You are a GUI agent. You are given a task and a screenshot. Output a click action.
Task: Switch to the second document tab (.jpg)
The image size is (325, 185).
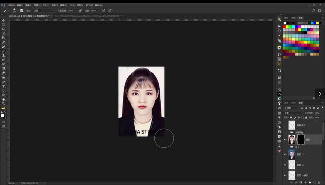click(87, 16)
